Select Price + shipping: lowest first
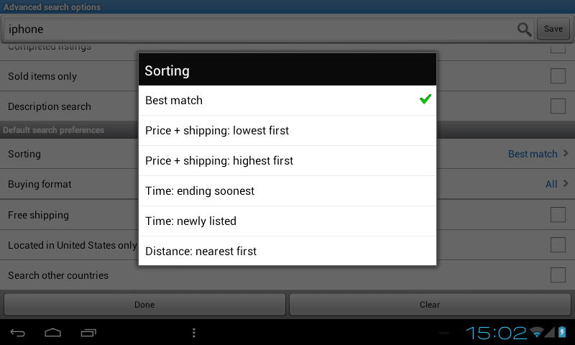 (x=287, y=131)
